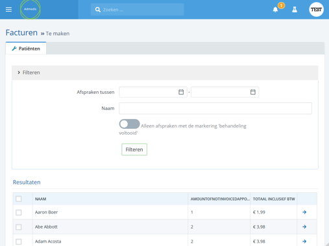Viewport: 329px width, 246px height.
Task: Collapse the Filteren panel header
Action: click(x=165, y=73)
